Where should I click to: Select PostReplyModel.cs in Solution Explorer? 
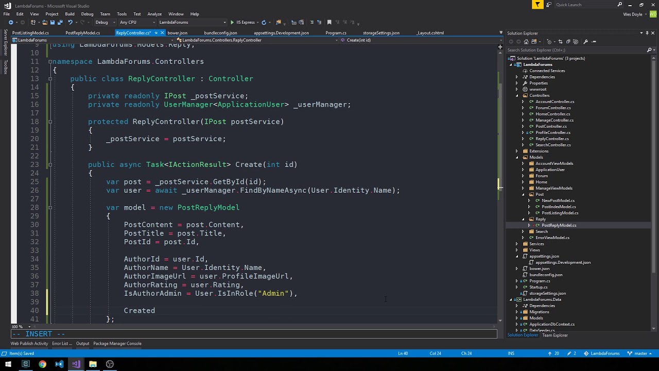click(559, 226)
